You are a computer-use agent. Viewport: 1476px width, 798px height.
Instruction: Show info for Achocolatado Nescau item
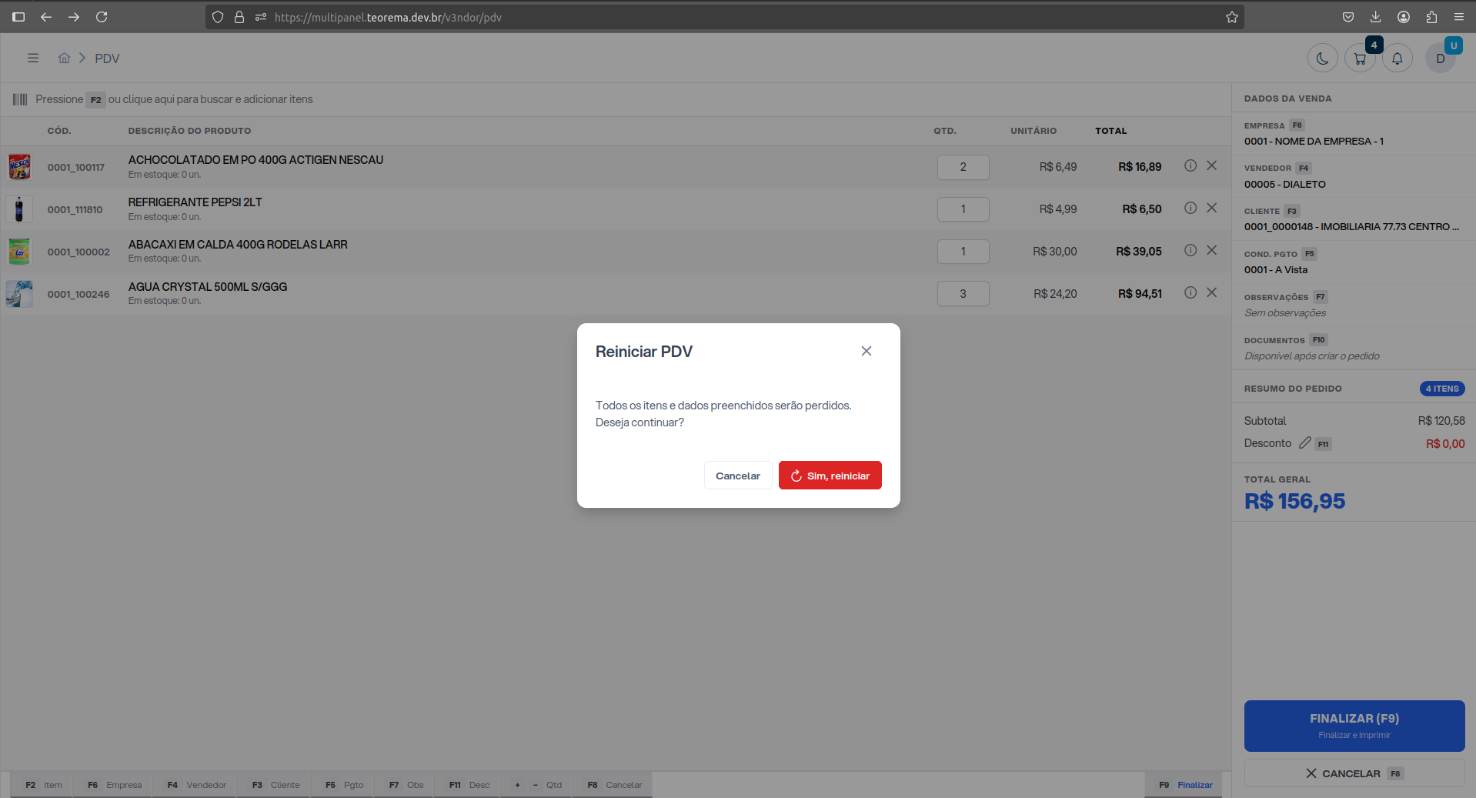click(1190, 165)
